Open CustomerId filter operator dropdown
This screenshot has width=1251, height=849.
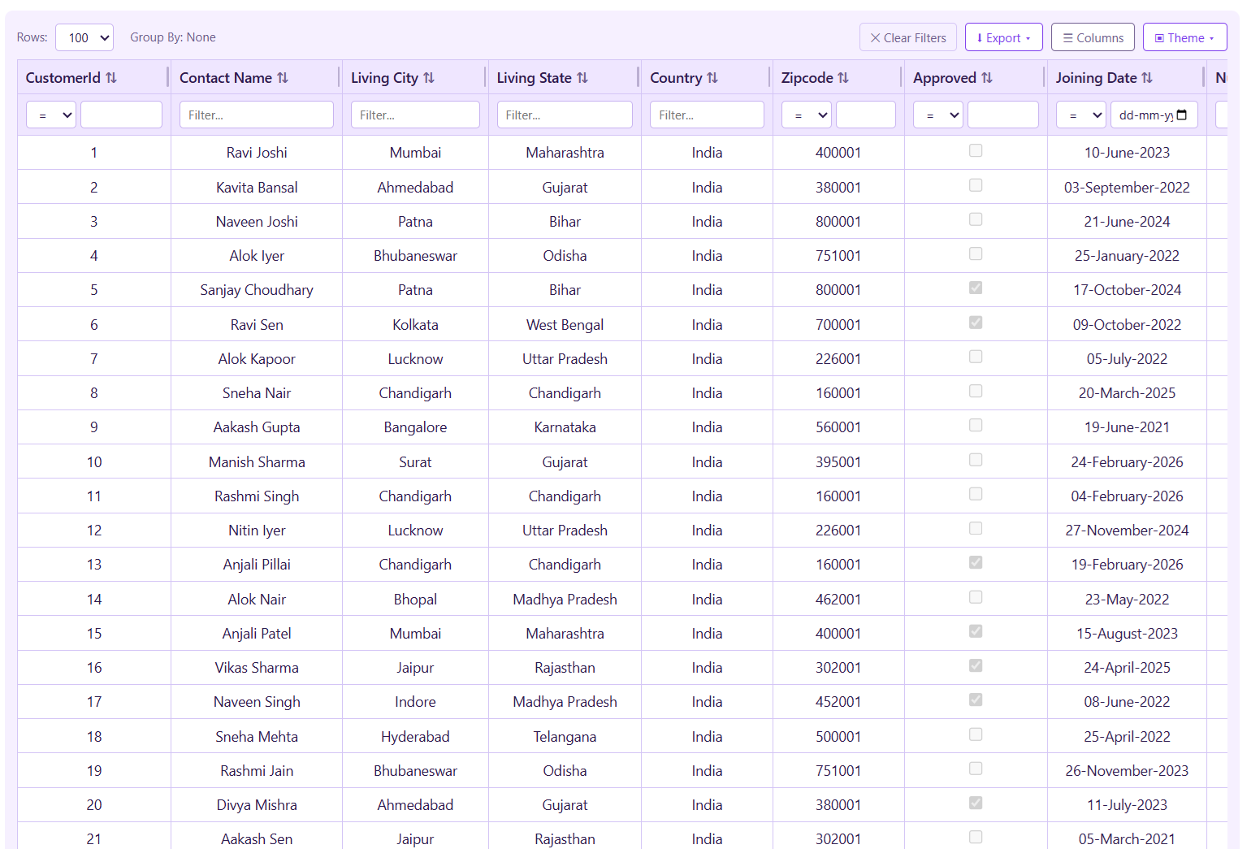pos(51,115)
